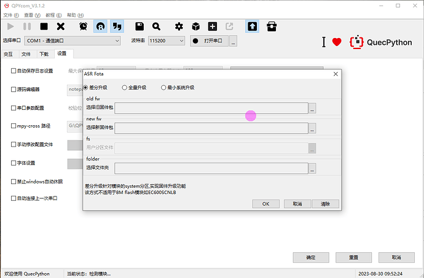Click the black stop square icon
Screen dimensions: 424x278
tap(44, 26)
